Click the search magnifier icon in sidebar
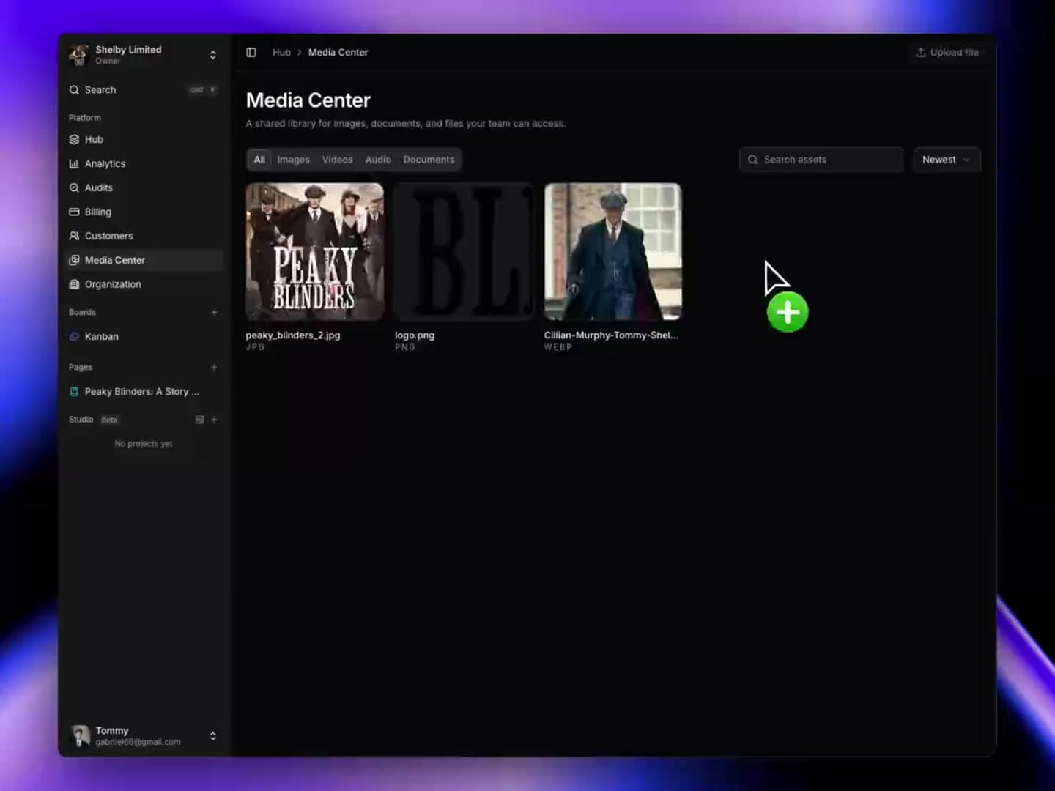 point(74,90)
